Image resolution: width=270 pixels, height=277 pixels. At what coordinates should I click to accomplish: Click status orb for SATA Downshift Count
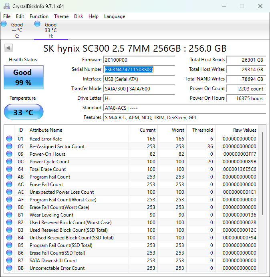(9, 260)
